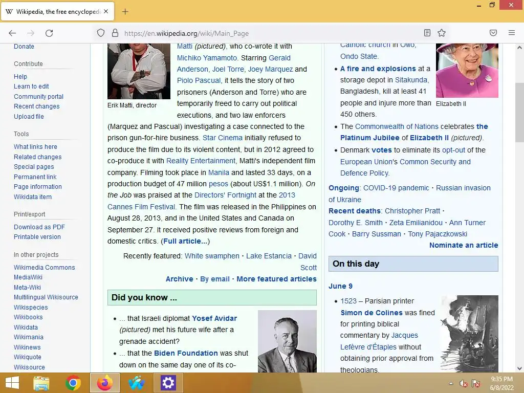Visit Wikimedia Commons project
This screenshot has height=393, width=524.
click(44, 267)
